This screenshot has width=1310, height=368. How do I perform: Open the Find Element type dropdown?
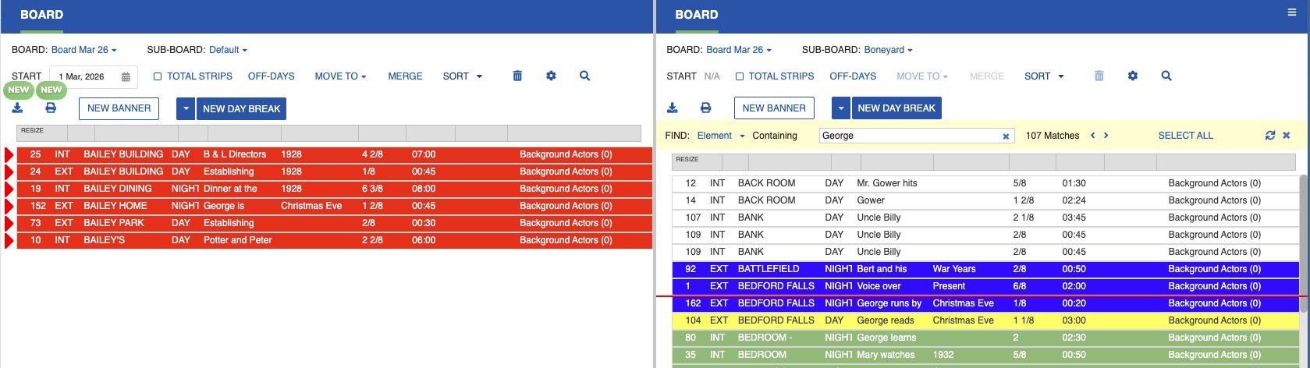tap(720, 136)
